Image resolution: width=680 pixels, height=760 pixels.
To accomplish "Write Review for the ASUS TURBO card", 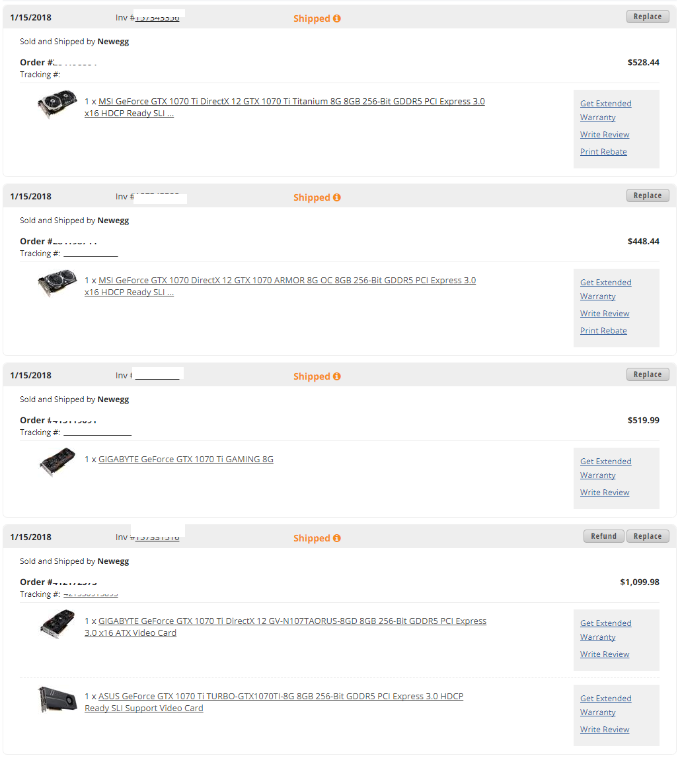I will tap(605, 730).
